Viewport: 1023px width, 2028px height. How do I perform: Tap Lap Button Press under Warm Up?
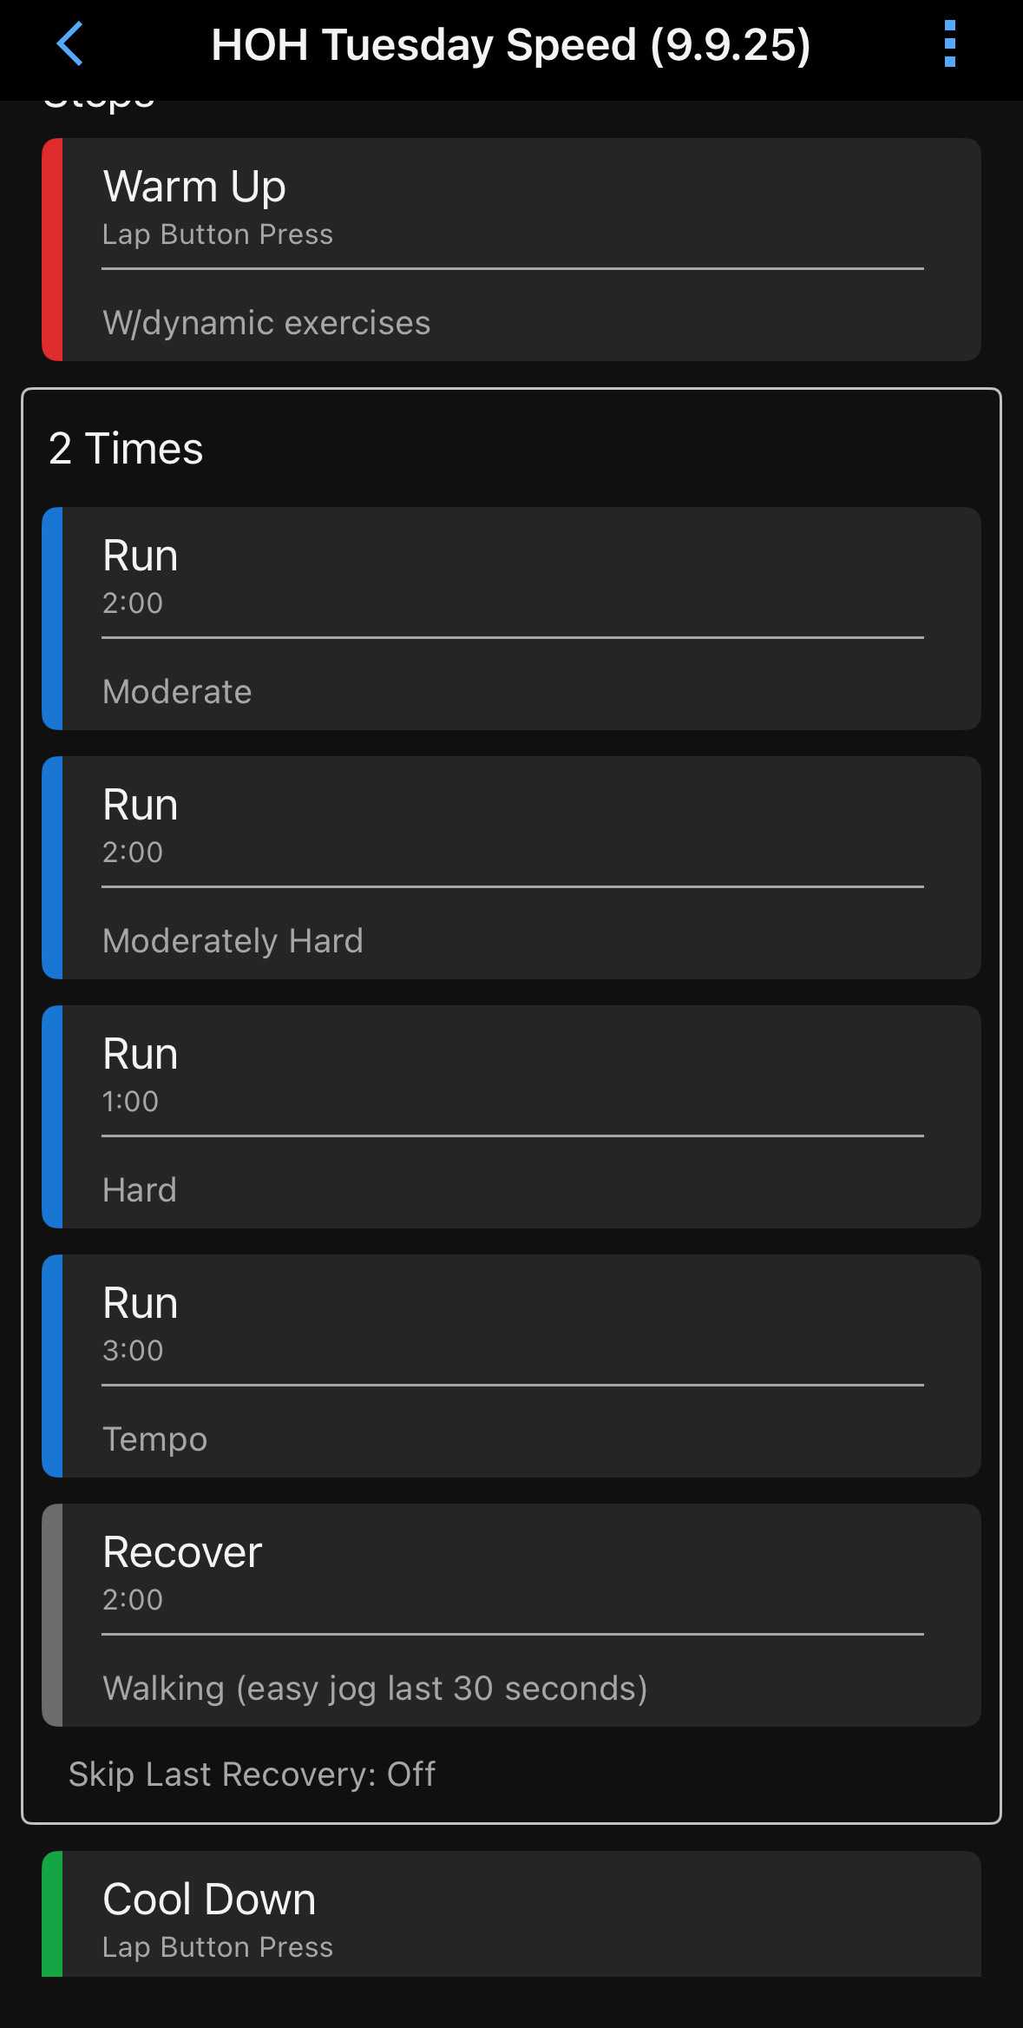(218, 234)
